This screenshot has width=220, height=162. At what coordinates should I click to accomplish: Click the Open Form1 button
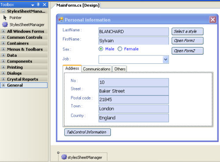(187, 40)
